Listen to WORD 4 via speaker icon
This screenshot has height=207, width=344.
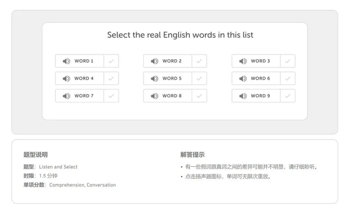coord(66,78)
